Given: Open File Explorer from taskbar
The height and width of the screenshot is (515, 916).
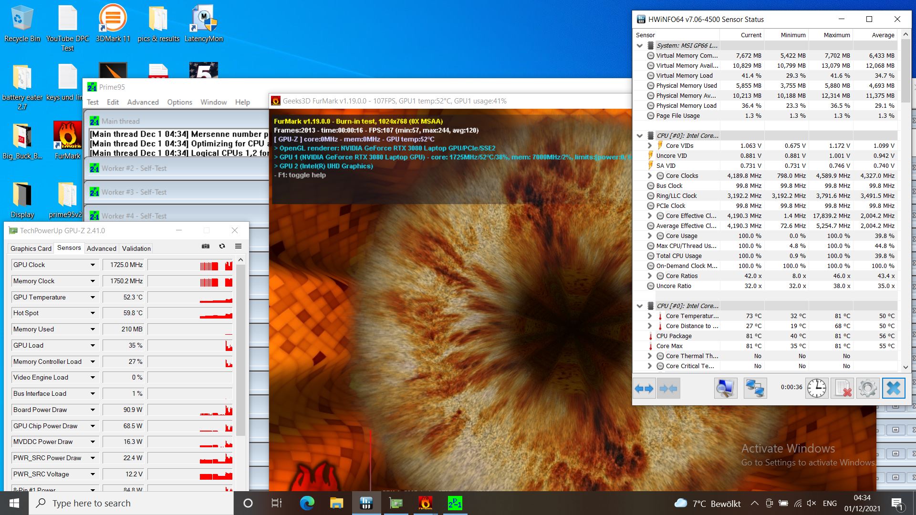Looking at the screenshot, I should [x=336, y=503].
